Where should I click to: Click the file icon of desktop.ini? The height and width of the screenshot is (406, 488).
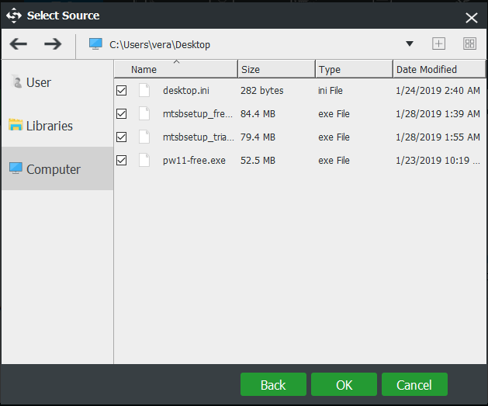(144, 90)
